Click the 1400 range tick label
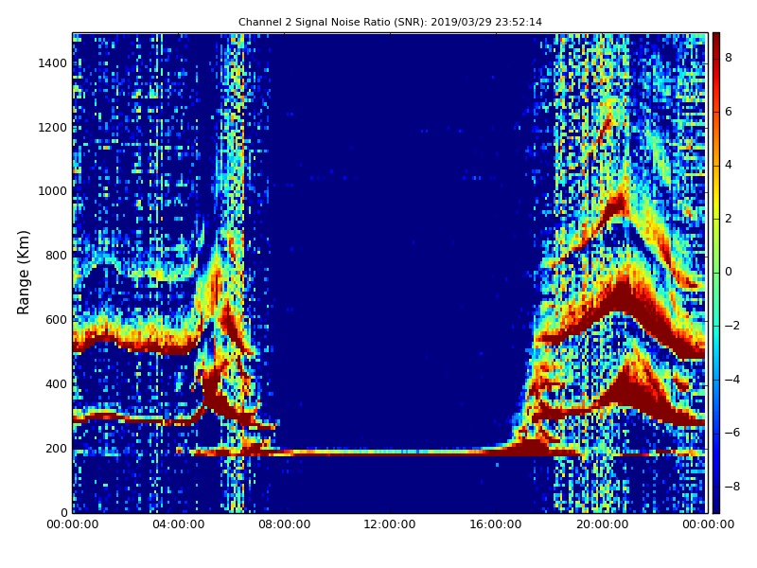This screenshot has height=568, width=757. 53,63
